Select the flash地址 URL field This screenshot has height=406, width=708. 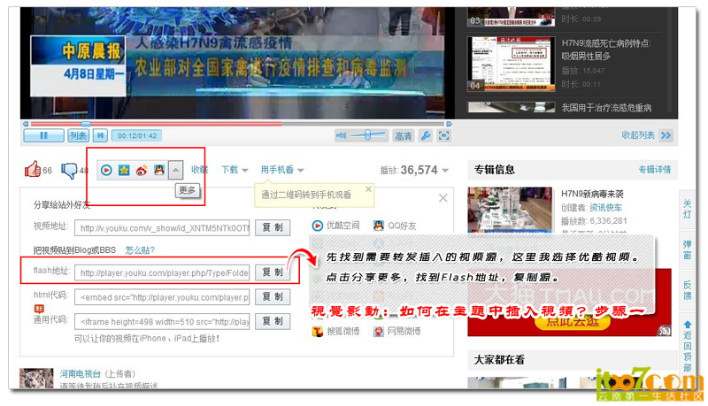[x=162, y=272]
